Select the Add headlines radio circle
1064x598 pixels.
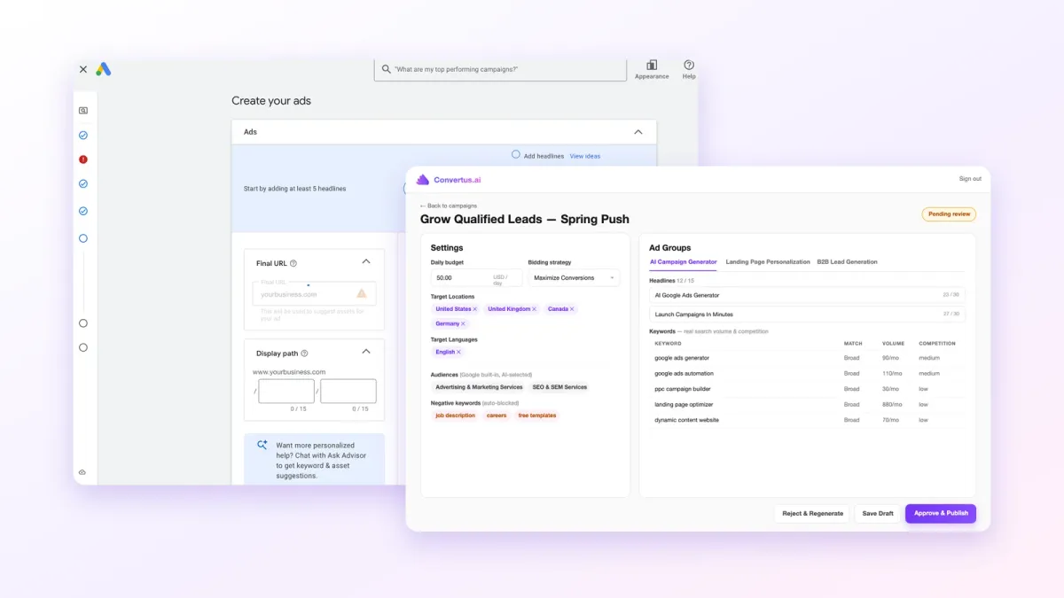pos(516,155)
